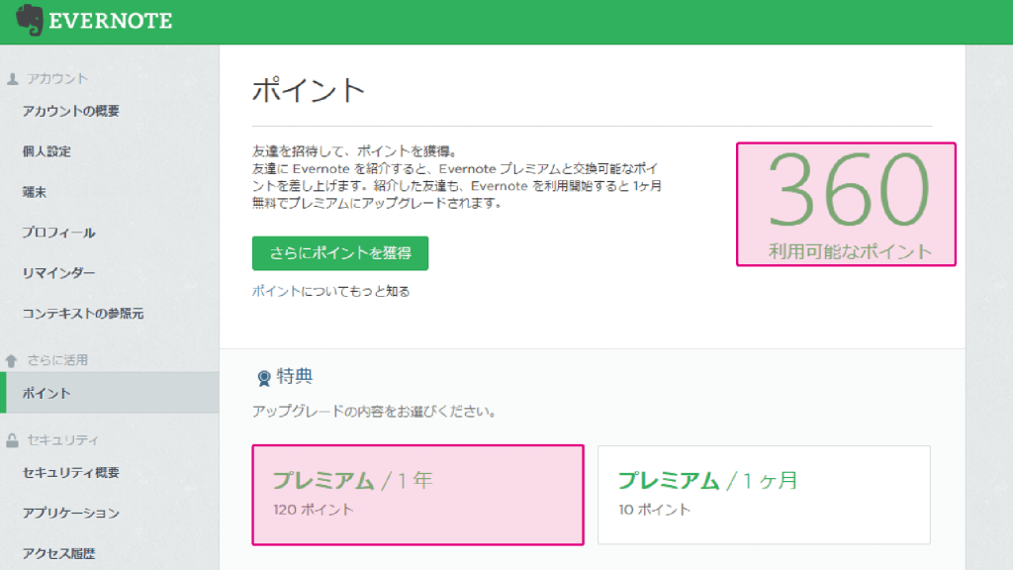Click the 120 ポイント cost label
Image resolution: width=1013 pixels, height=570 pixels.
[x=314, y=510]
